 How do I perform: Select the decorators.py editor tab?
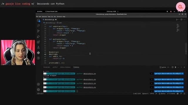tap(50, 20)
